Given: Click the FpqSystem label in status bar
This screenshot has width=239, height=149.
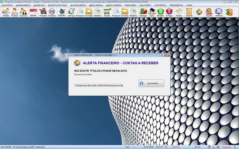Looking at the screenshot, I should 227,147.
